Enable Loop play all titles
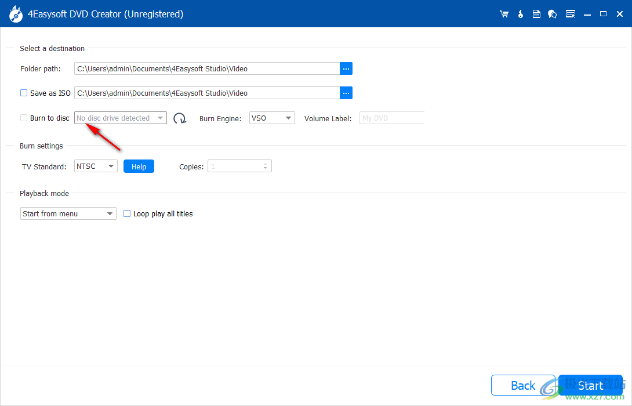This screenshot has height=406, width=632. [127, 213]
